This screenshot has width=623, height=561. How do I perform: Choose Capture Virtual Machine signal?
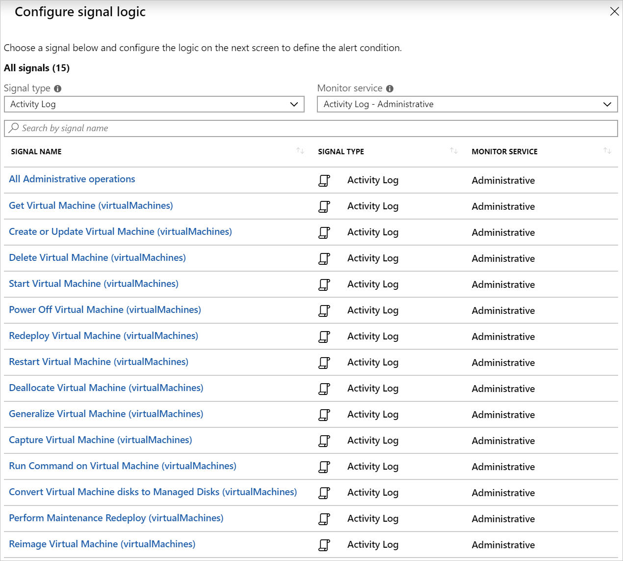pyautogui.click(x=101, y=440)
